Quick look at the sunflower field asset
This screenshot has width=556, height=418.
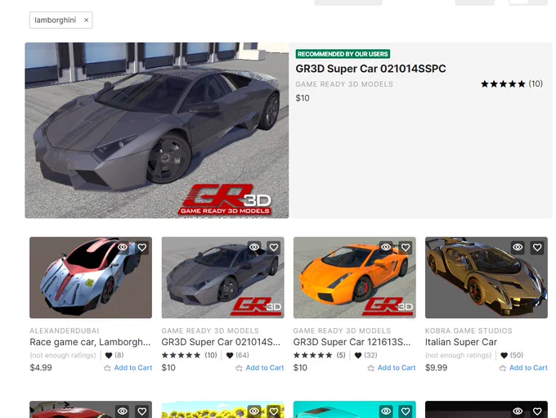coord(254,411)
